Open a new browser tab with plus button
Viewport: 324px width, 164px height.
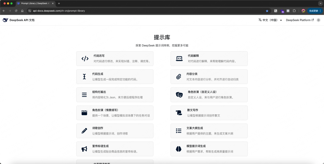59,4
